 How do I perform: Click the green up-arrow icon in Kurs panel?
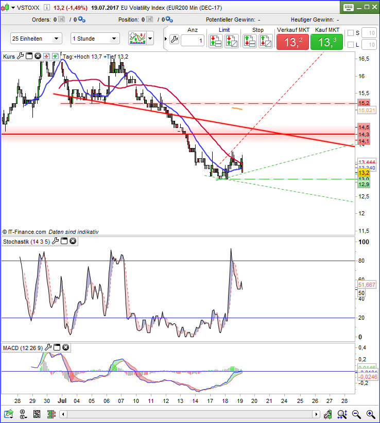(55, 56)
